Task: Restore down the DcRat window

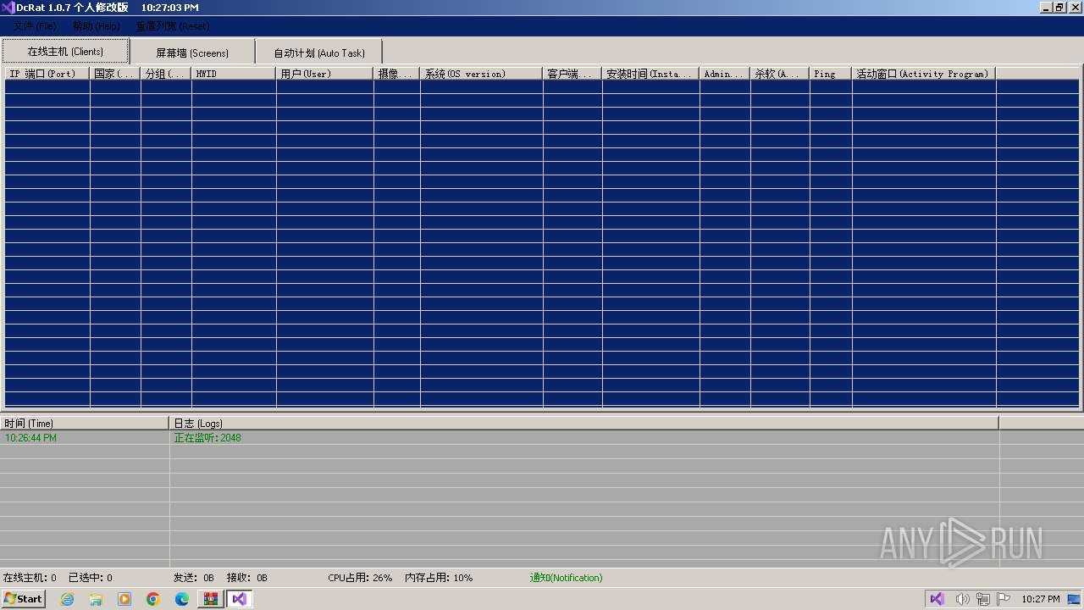Action: coord(1059,8)
